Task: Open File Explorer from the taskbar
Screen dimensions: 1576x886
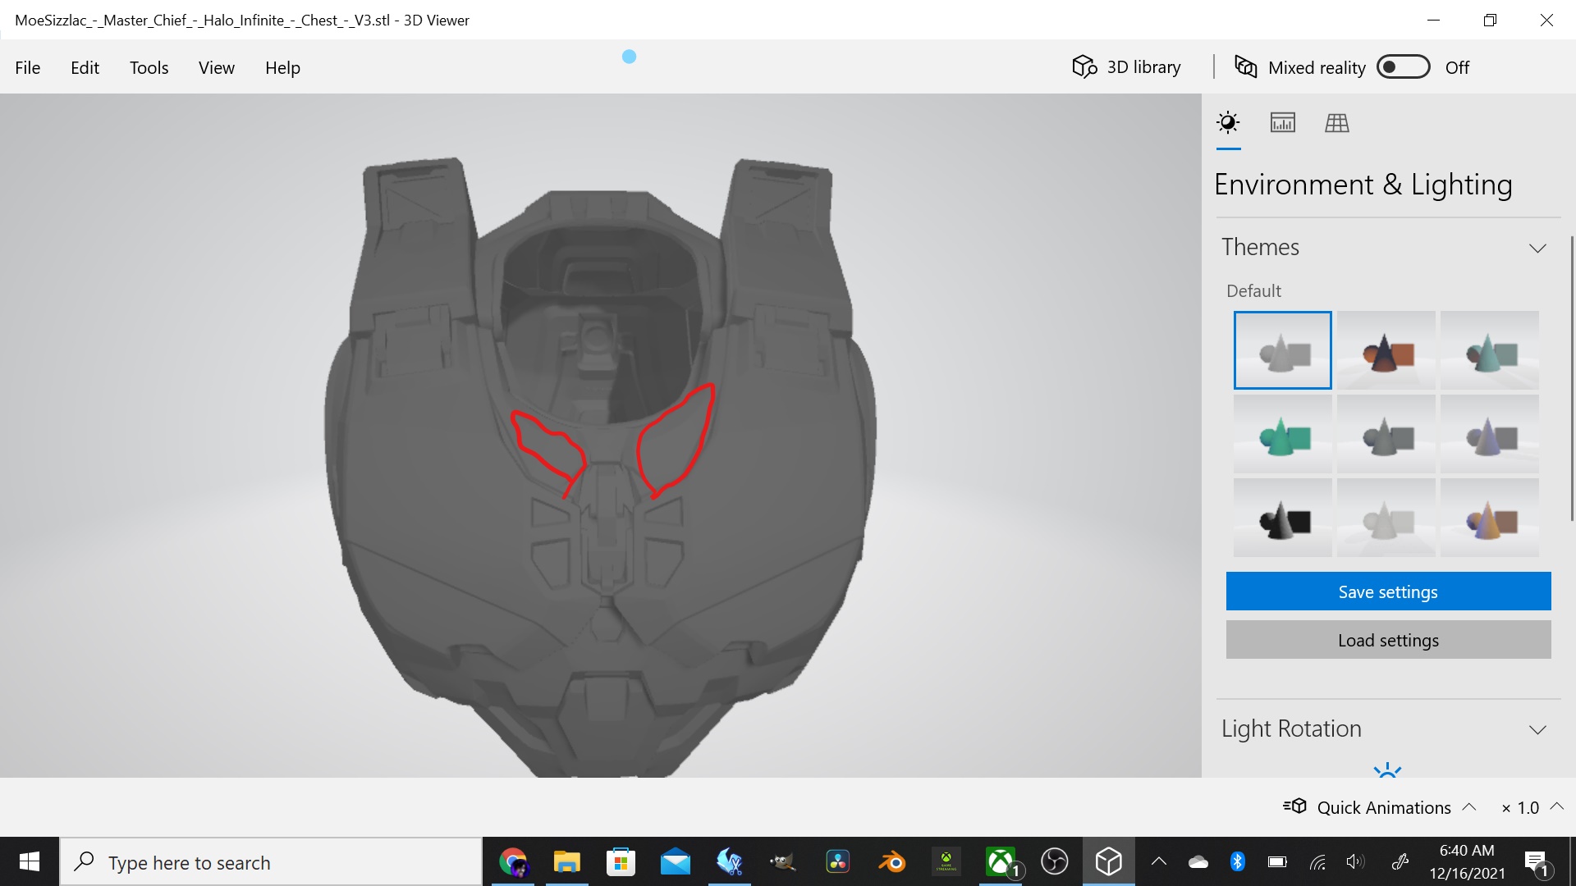Action: click(x=566, y=862)
